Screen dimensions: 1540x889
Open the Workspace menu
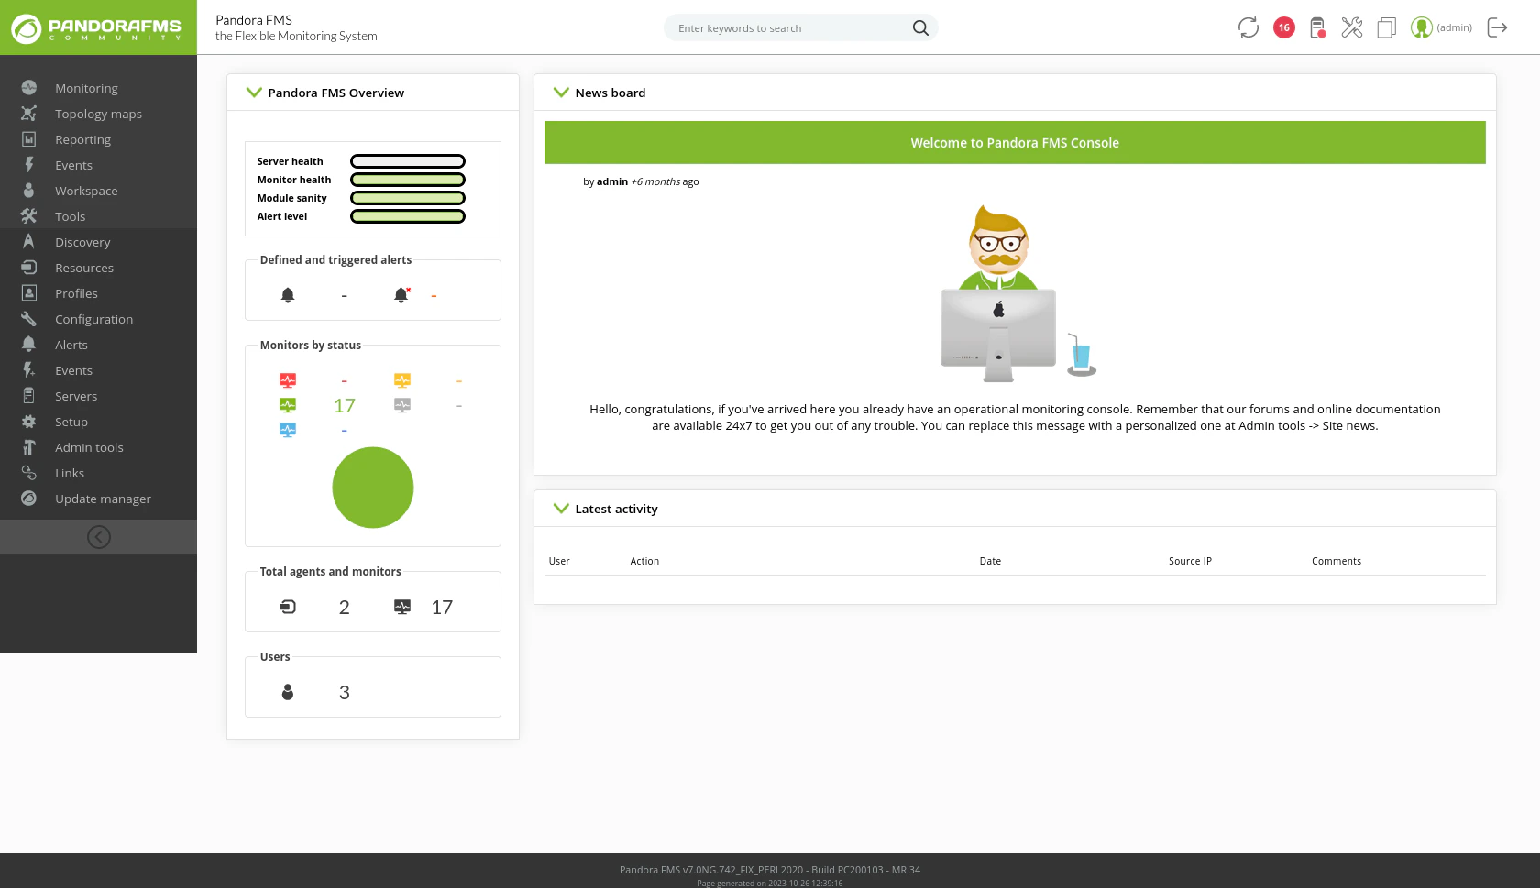(86, 191)
